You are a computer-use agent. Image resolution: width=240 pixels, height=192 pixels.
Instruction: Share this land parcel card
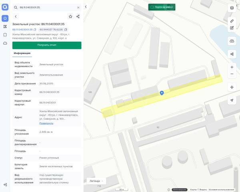(x=78, y=16)
